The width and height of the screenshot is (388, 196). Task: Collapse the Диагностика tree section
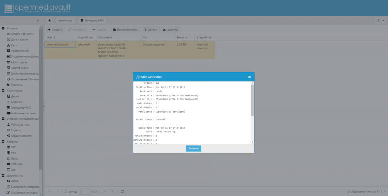(3, 176)
